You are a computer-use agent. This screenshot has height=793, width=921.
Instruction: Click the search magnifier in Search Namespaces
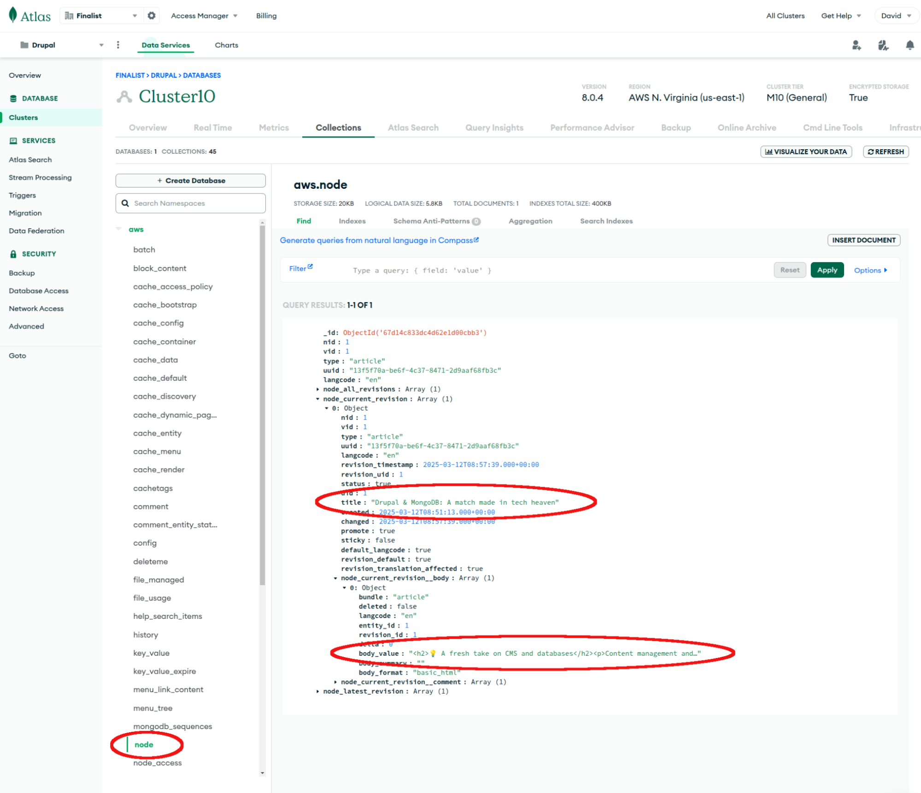pos(125,203)
